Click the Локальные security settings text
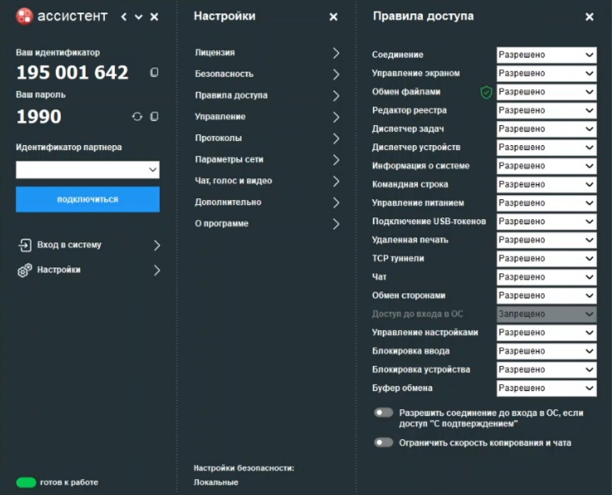 coord(216,482)
